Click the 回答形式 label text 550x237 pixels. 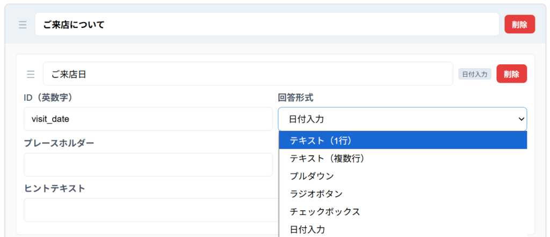point(295,98)
